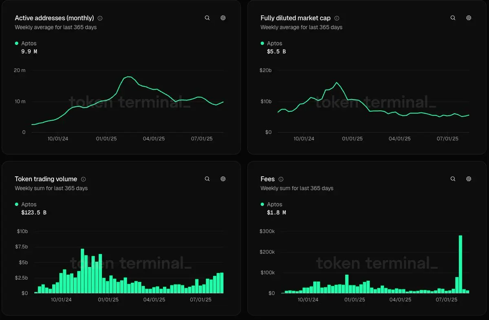Click the $123.5 B value

(x=34, y=213)
